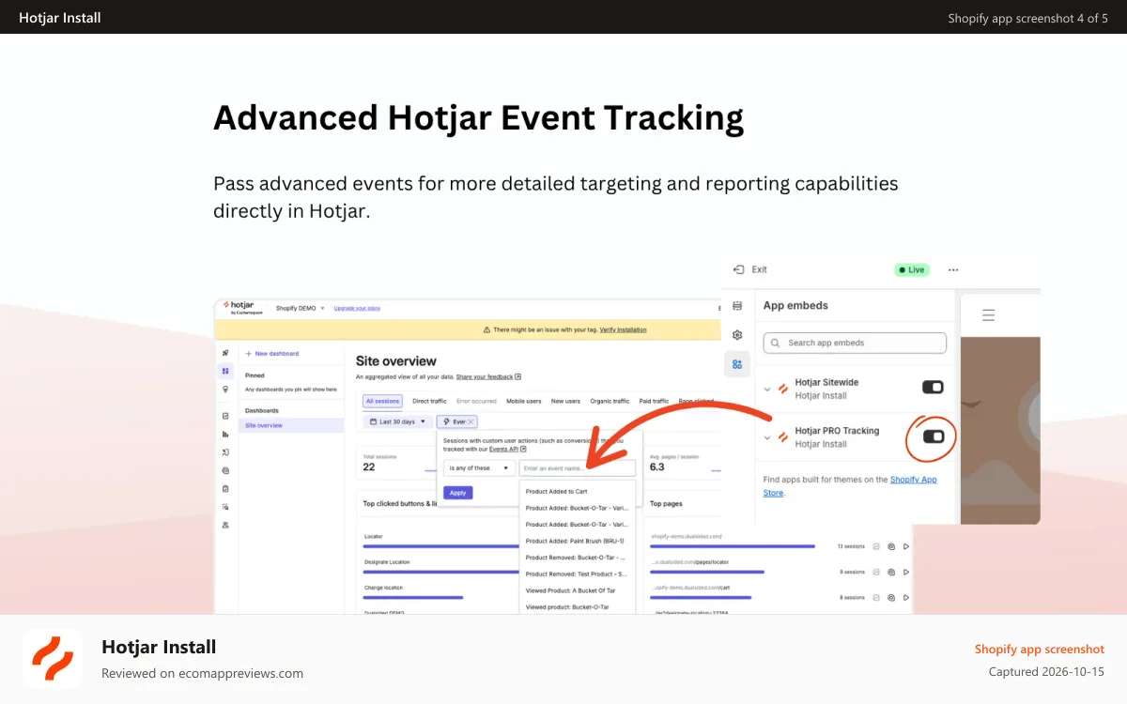Click the App embeds panel heading
The image size is (1127, 704).
click(795, 305)
